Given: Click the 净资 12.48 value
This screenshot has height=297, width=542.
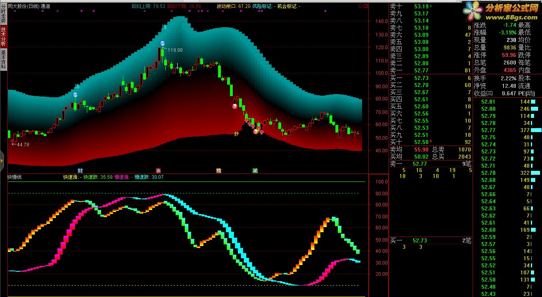Looking at the screenshot, I should [509, 86].
